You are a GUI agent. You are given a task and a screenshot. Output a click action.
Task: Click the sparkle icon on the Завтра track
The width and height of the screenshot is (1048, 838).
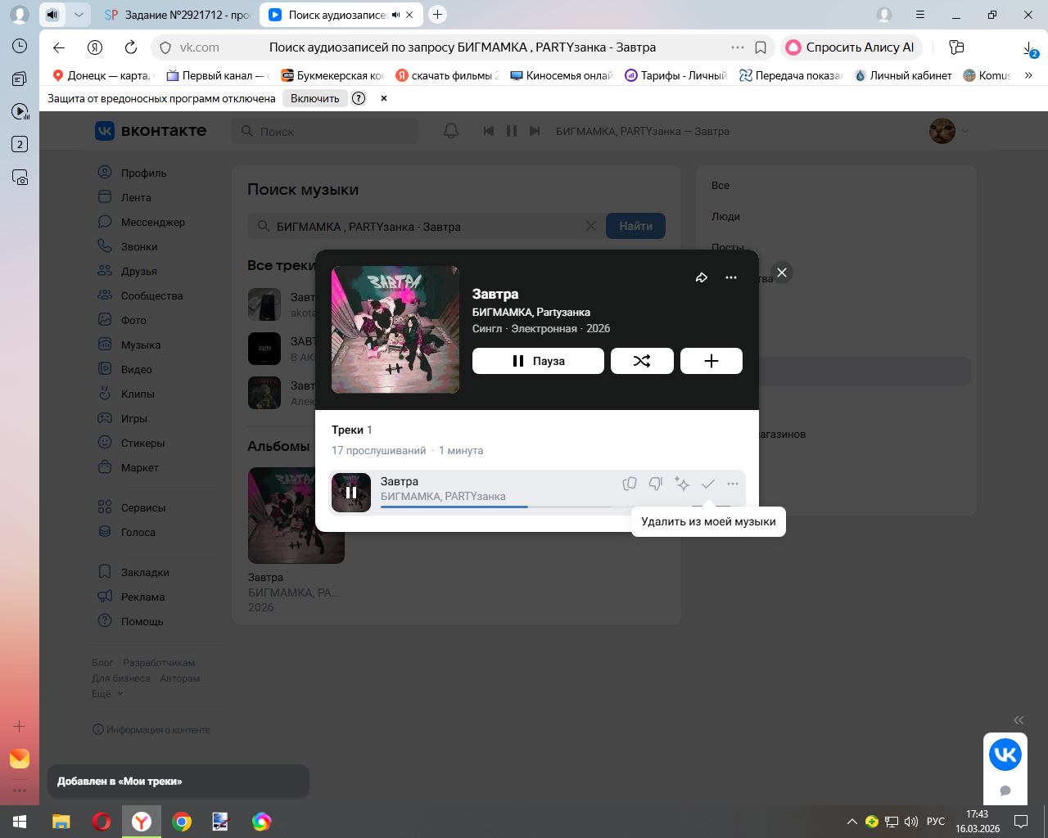[682, 484]
